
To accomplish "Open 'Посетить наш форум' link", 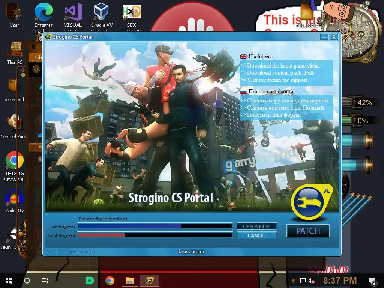I will tap(274, 115).
